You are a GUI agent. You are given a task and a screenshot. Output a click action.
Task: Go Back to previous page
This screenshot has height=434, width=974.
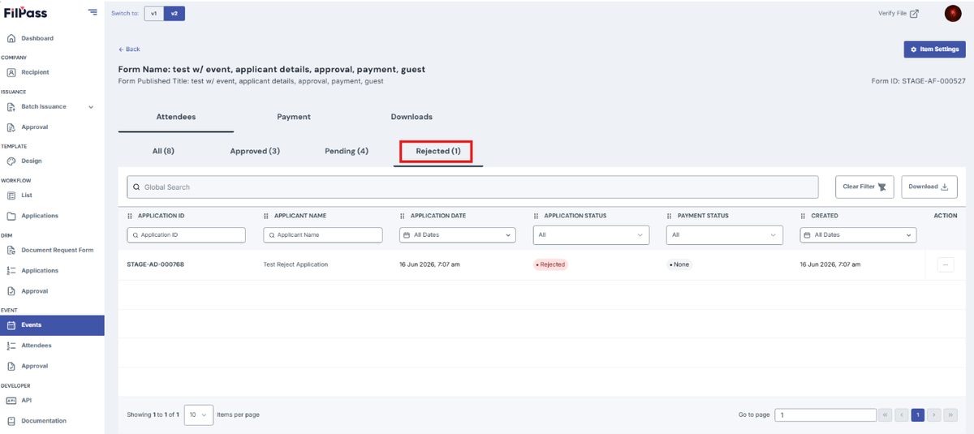129,49
